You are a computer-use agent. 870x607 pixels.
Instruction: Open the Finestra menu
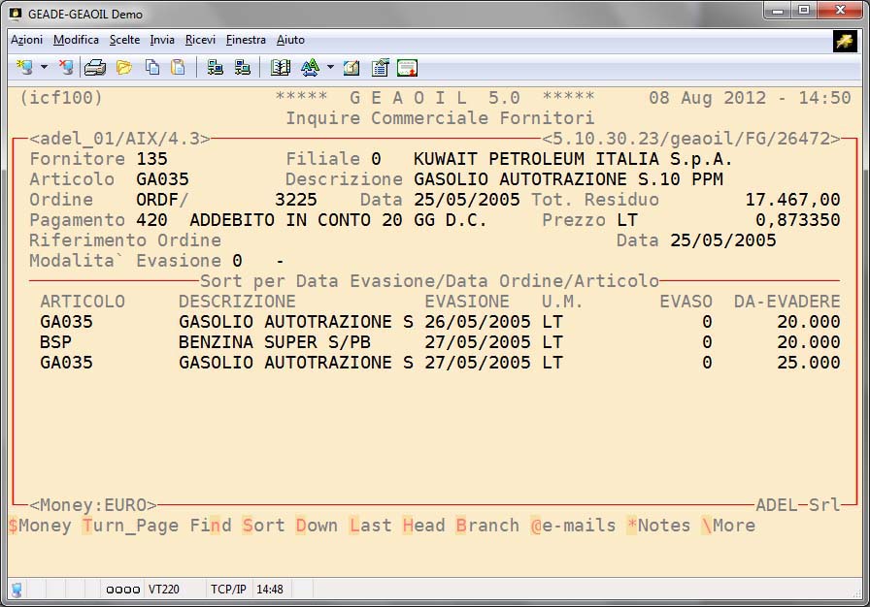tap(246, 40)
